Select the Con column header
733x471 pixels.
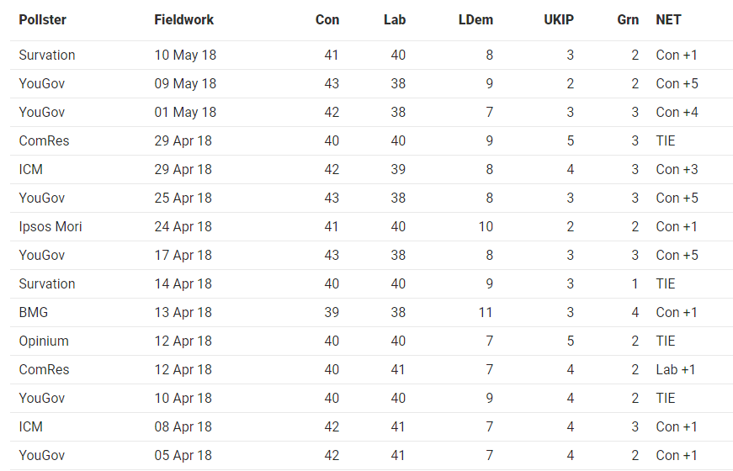(x=327, y=19)
